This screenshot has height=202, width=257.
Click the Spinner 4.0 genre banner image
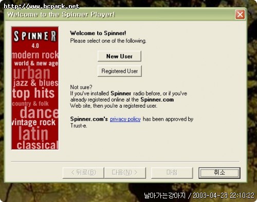[35, 88]
